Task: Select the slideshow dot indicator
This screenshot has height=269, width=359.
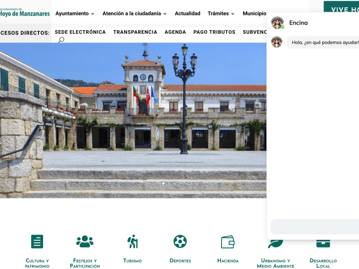Action: point(163,183)
